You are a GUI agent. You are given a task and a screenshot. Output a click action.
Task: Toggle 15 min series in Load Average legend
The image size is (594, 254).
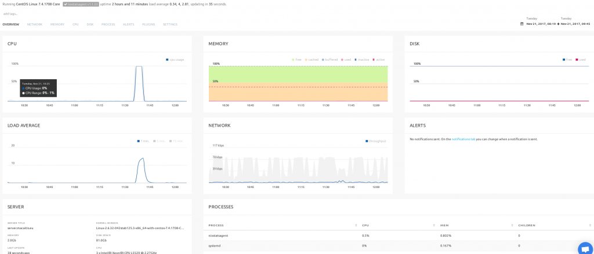point(176,141)
